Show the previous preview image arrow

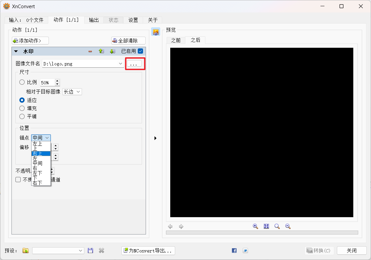pos(170,227)
